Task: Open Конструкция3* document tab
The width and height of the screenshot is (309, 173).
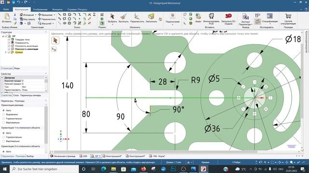Action: [112, 156]
